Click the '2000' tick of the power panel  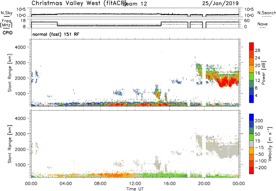coord(20,78)
